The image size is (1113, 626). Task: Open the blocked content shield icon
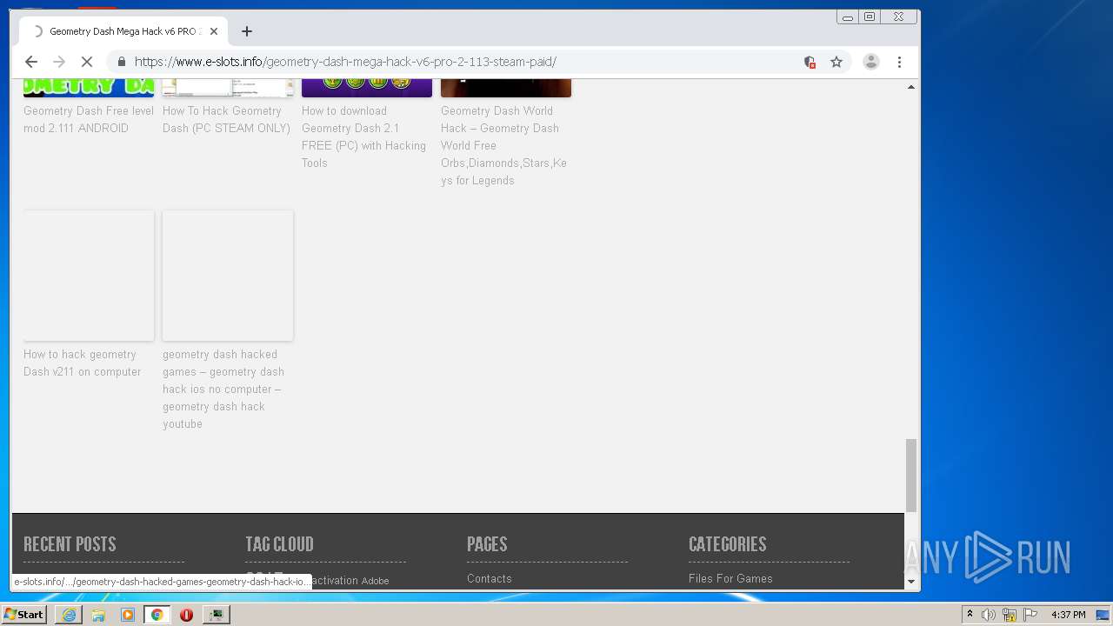coord(810,62)
